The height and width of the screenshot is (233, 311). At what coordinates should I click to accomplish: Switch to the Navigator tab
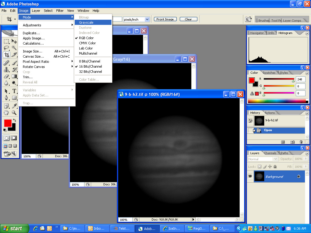point(257,33)
